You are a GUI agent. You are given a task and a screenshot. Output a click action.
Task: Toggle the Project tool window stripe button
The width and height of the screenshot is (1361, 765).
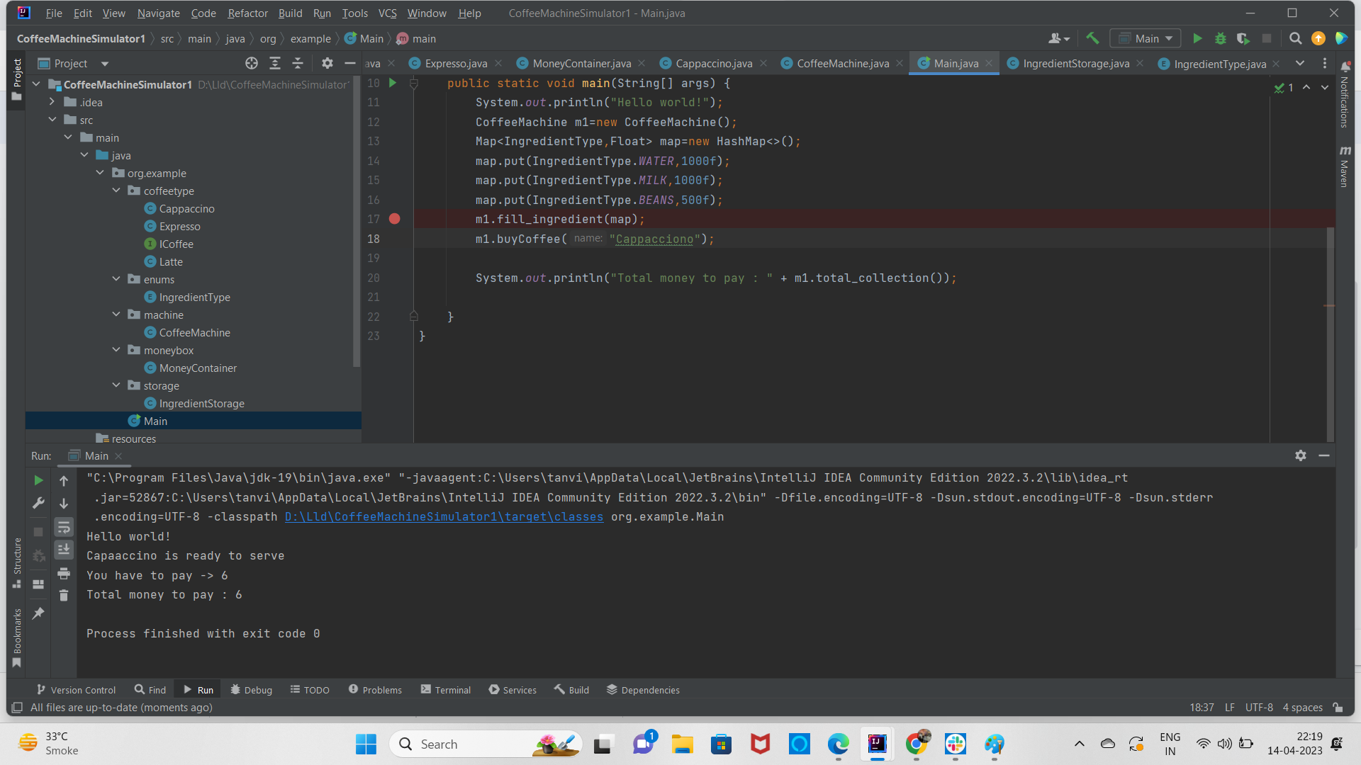(x=17, y=80)
